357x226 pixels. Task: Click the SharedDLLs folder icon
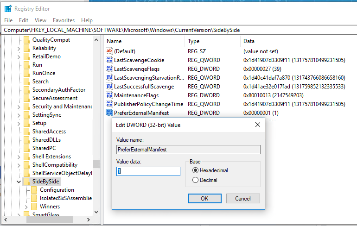click(x=26, y=140)
